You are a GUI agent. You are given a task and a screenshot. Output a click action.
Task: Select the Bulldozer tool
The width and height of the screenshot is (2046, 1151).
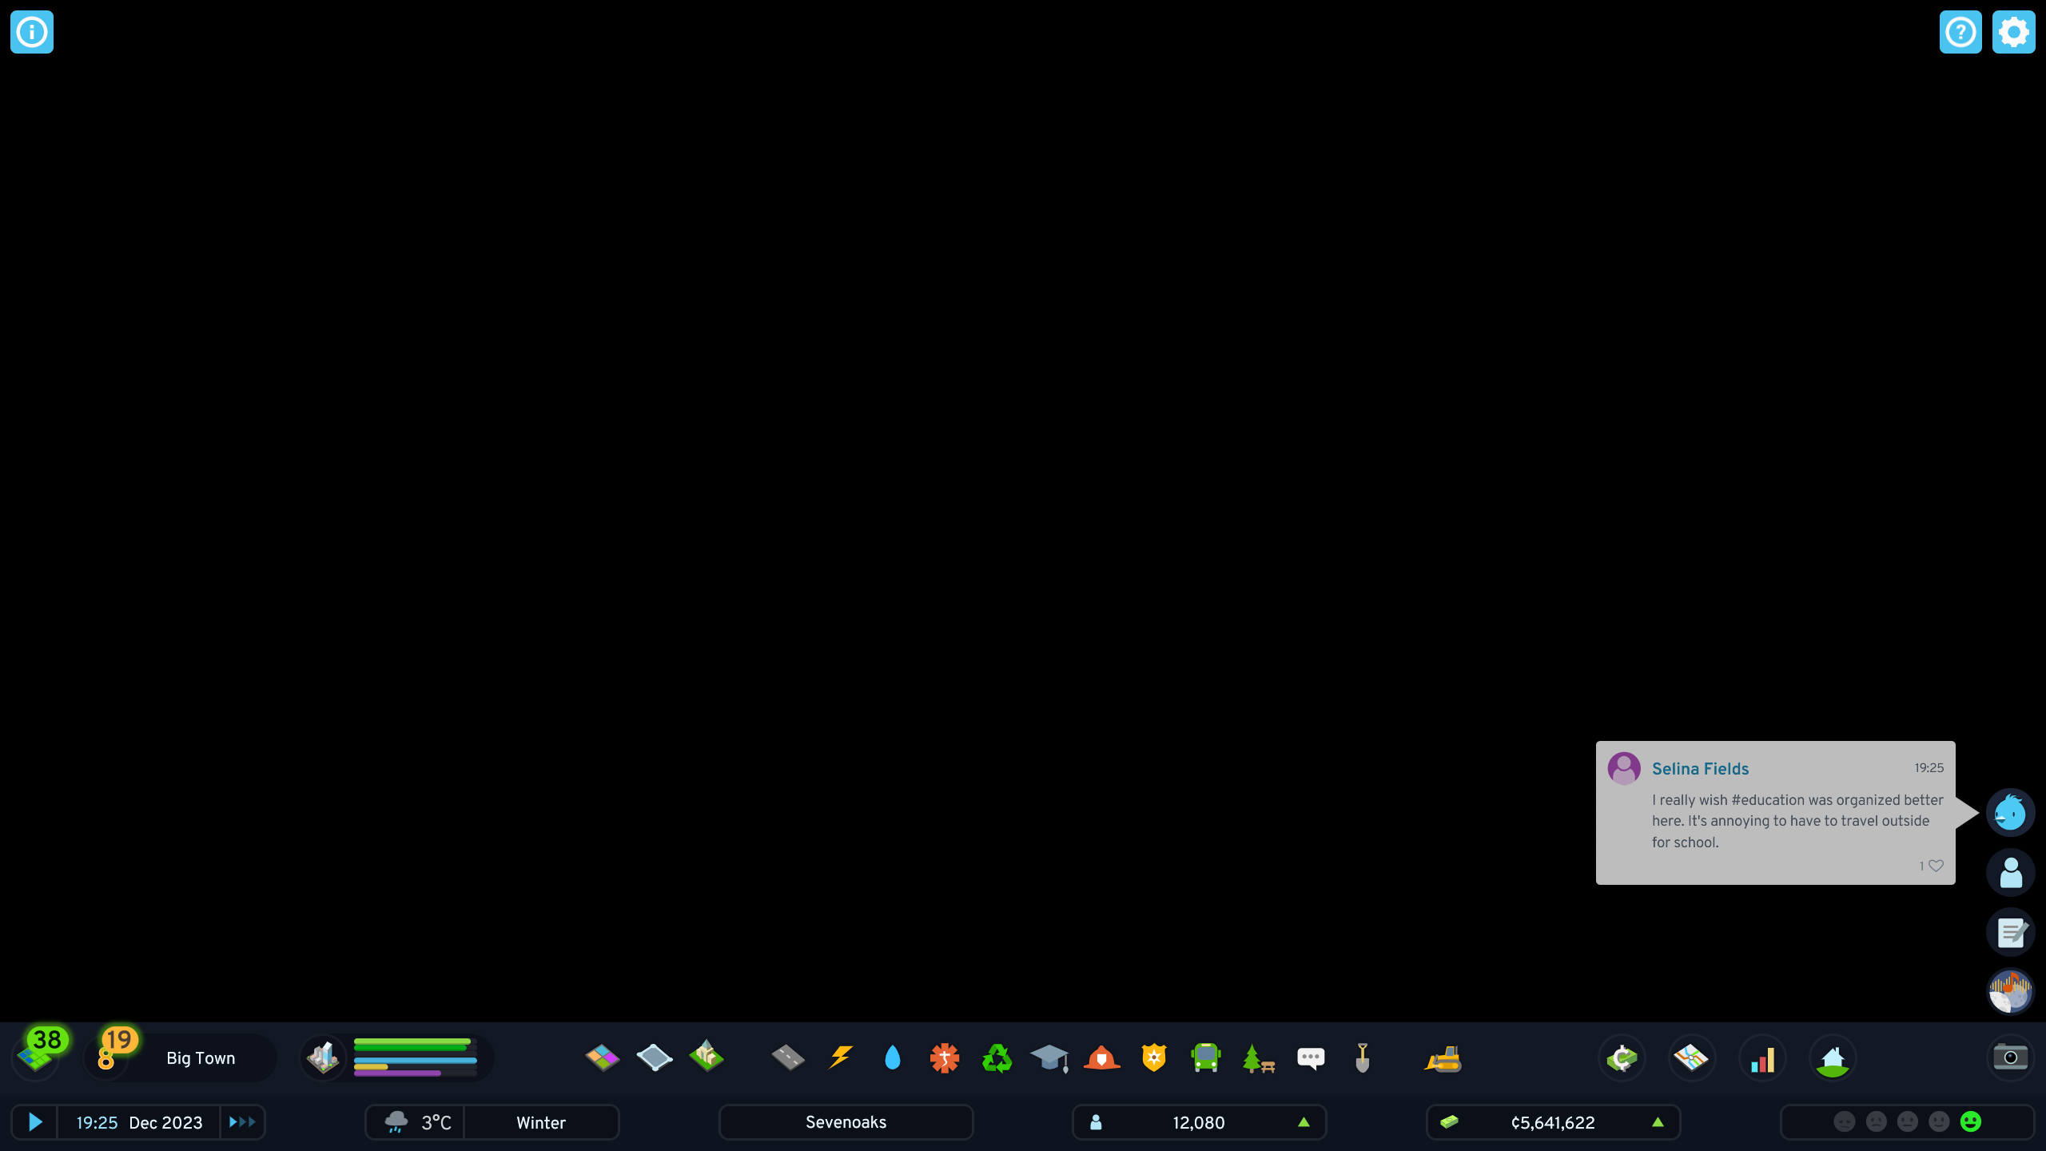(1443, 1057)
